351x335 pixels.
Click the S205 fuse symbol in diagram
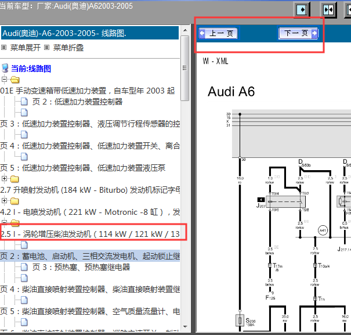[240, 320]
